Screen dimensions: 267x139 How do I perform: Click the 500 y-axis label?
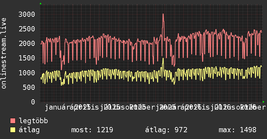click(x=29, y=87)
